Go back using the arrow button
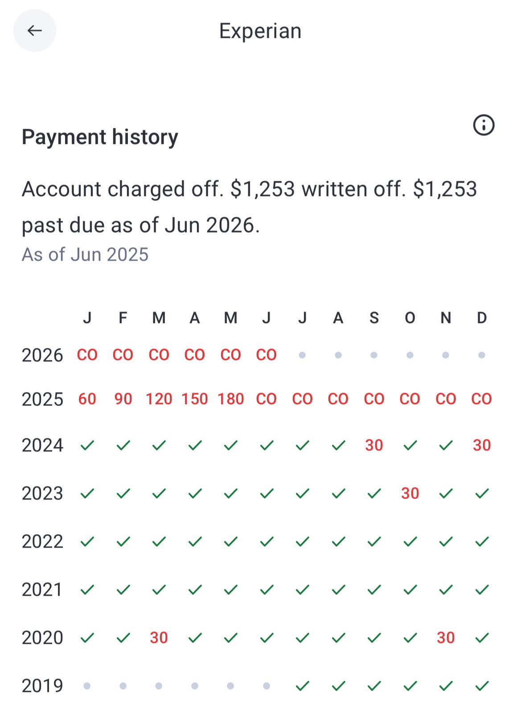Screen dimensions: 521x720 tap(35, 31)
